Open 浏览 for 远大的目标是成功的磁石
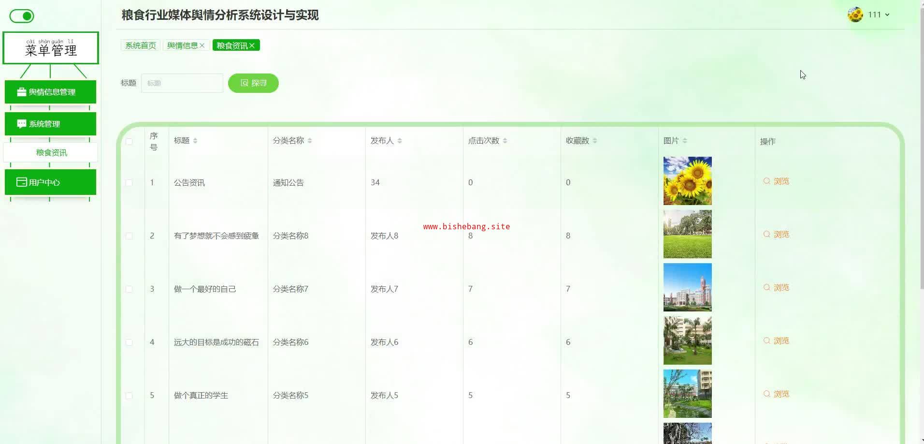 tap(776, 341)
